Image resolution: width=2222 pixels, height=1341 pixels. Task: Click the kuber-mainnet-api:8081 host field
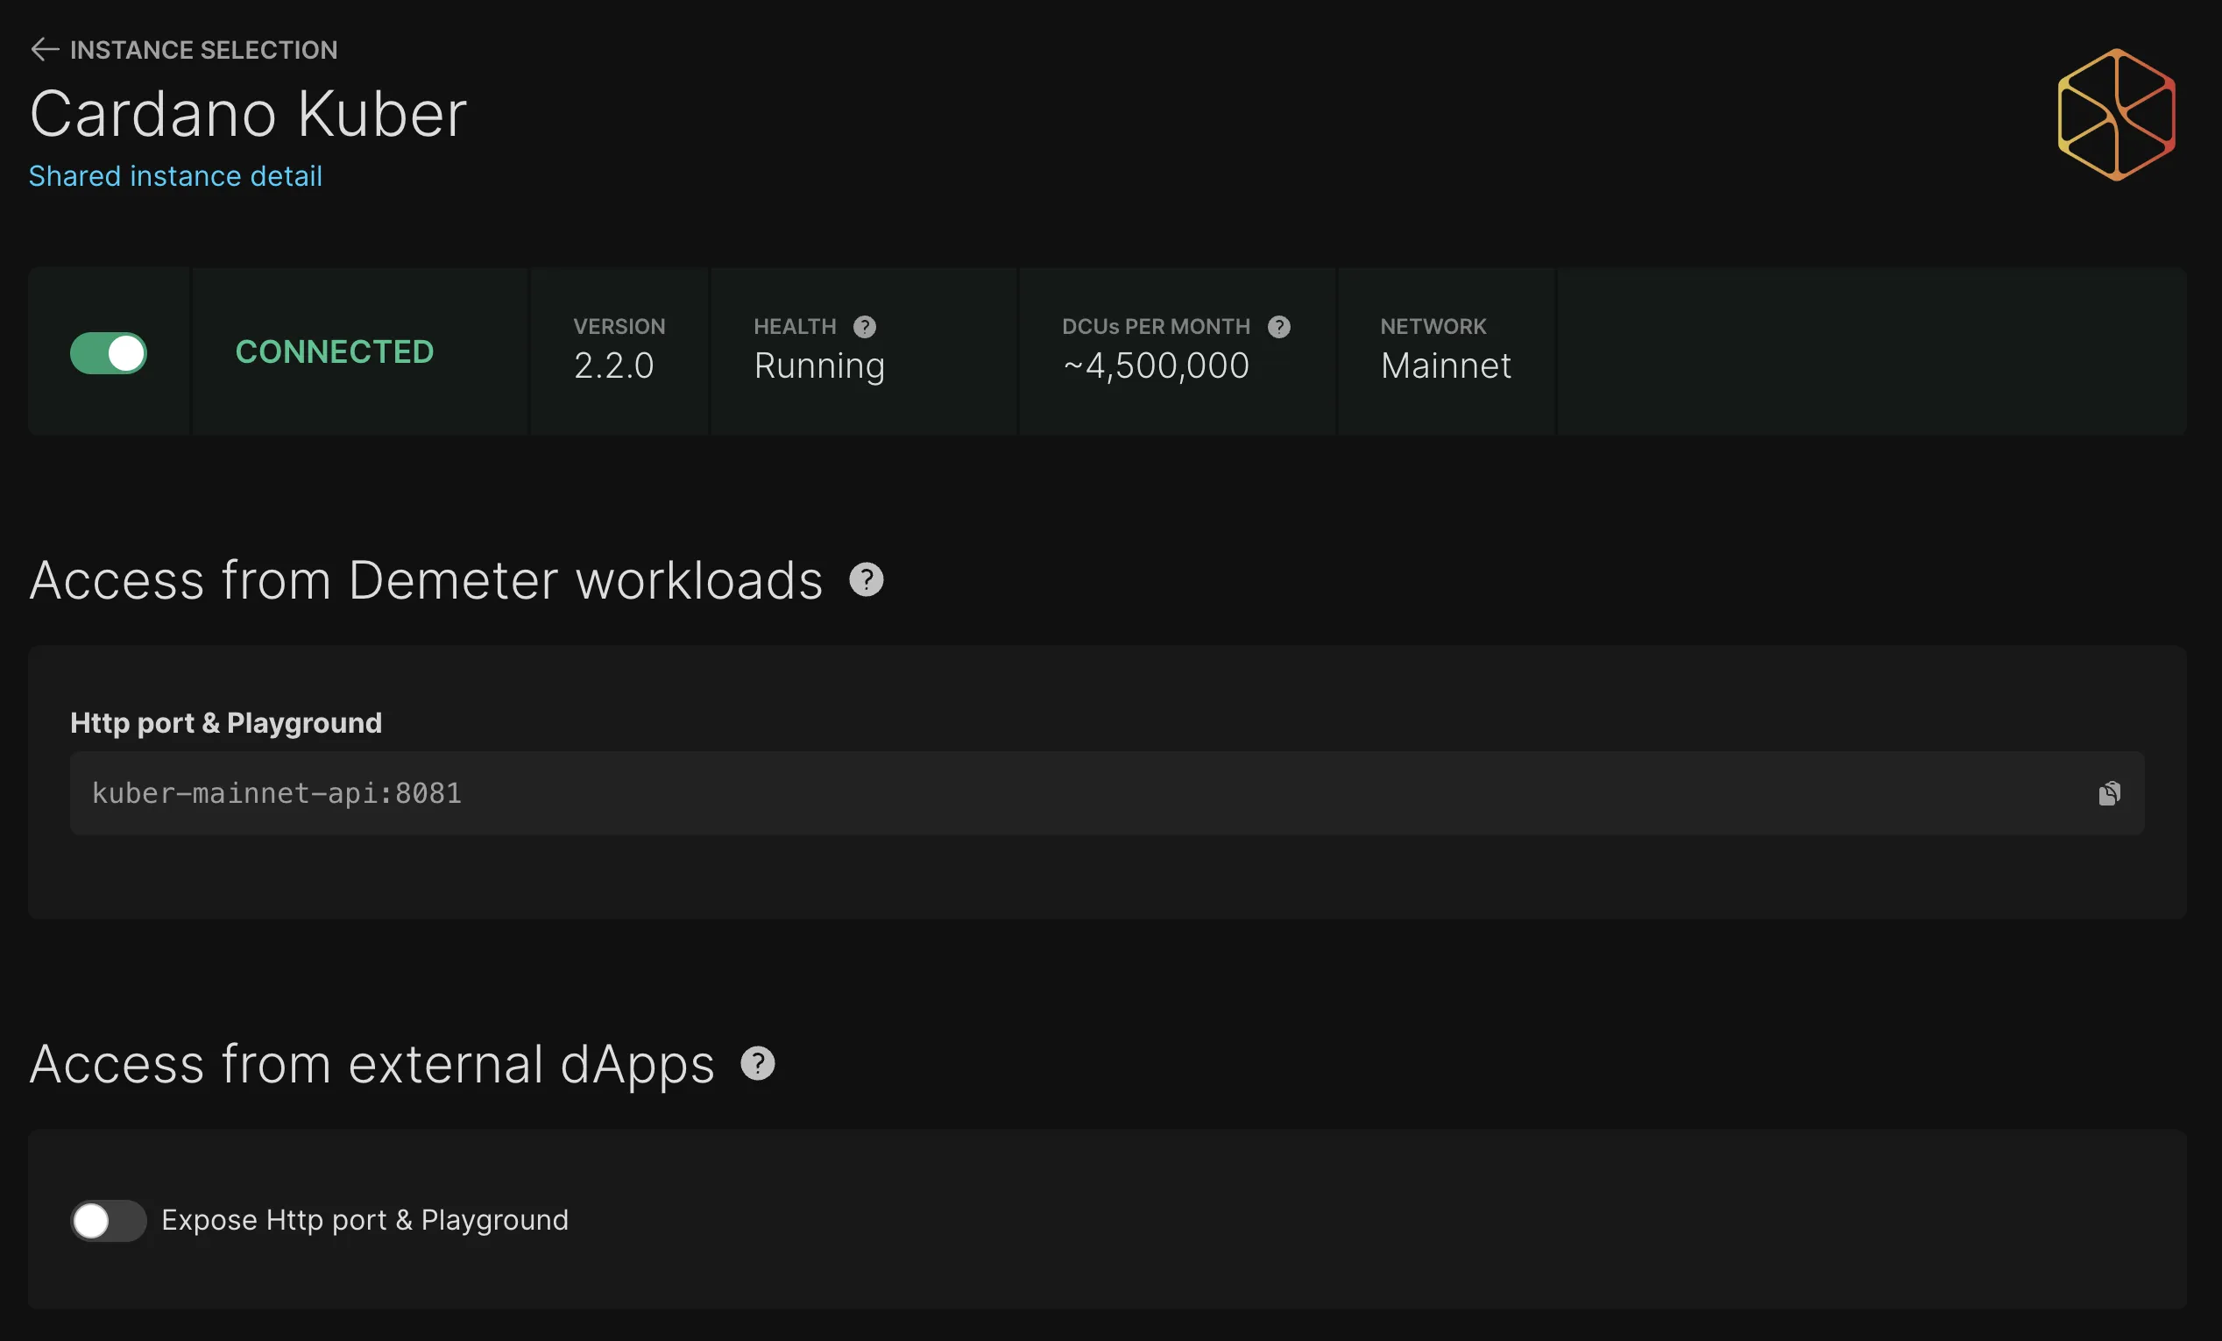click(x=1107, y=792)
